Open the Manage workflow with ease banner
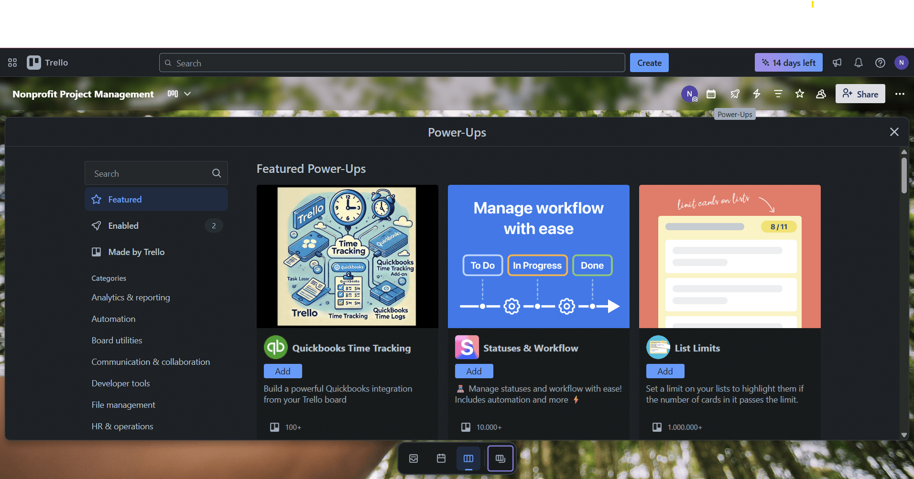The height and width of the screenshot is (479, 914). 538,256
